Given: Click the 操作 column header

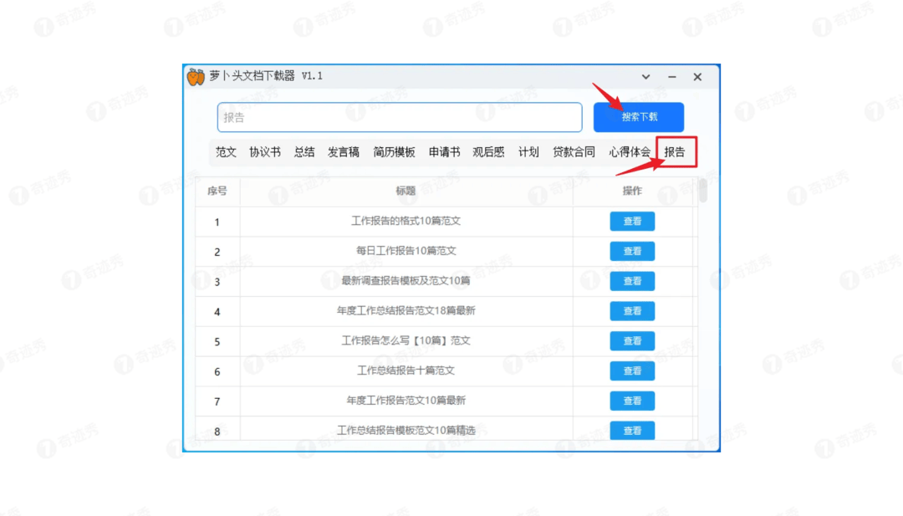Looking at the screenshot, I should coord(632,192).
